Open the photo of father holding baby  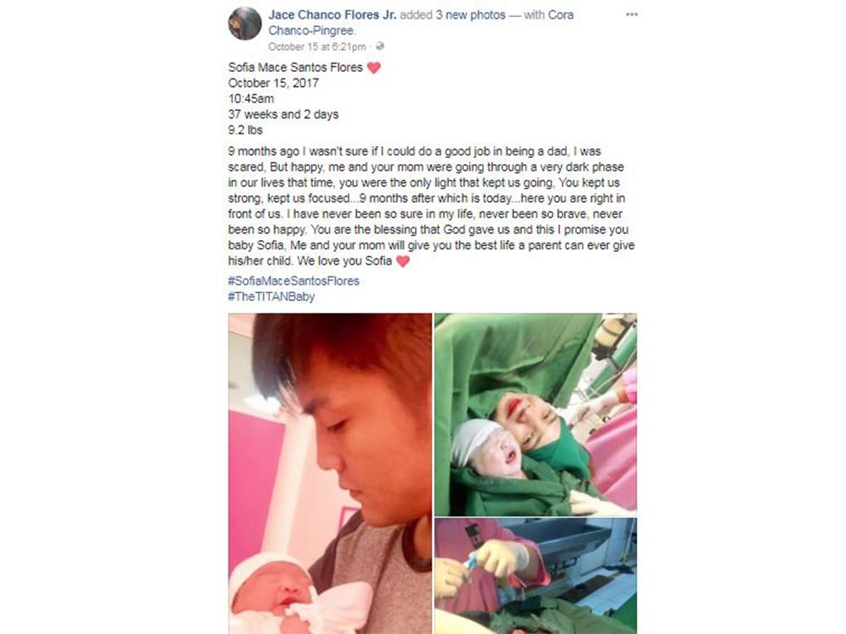[x=330, y=473]
